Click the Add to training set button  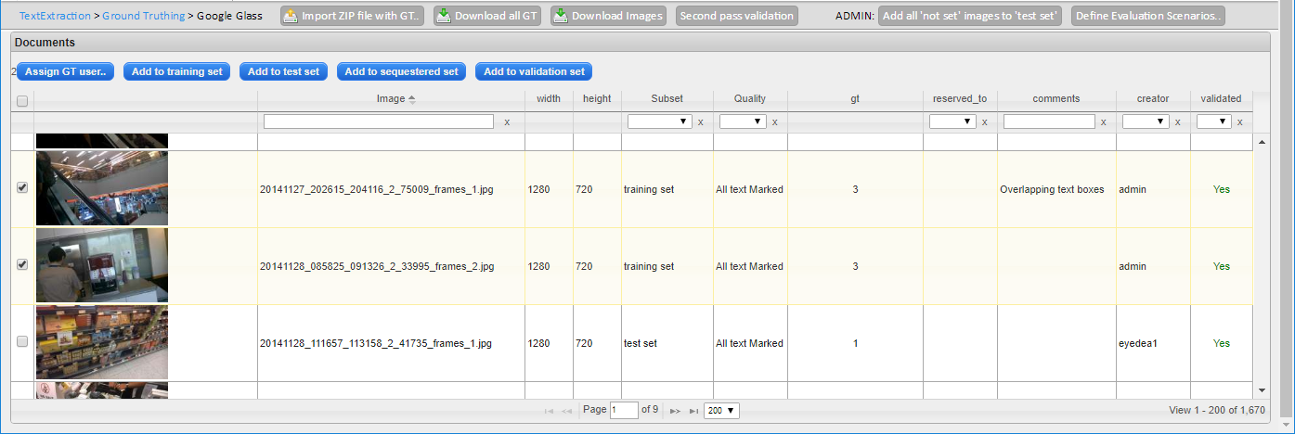pyautogui.click(x=176, y=71)
